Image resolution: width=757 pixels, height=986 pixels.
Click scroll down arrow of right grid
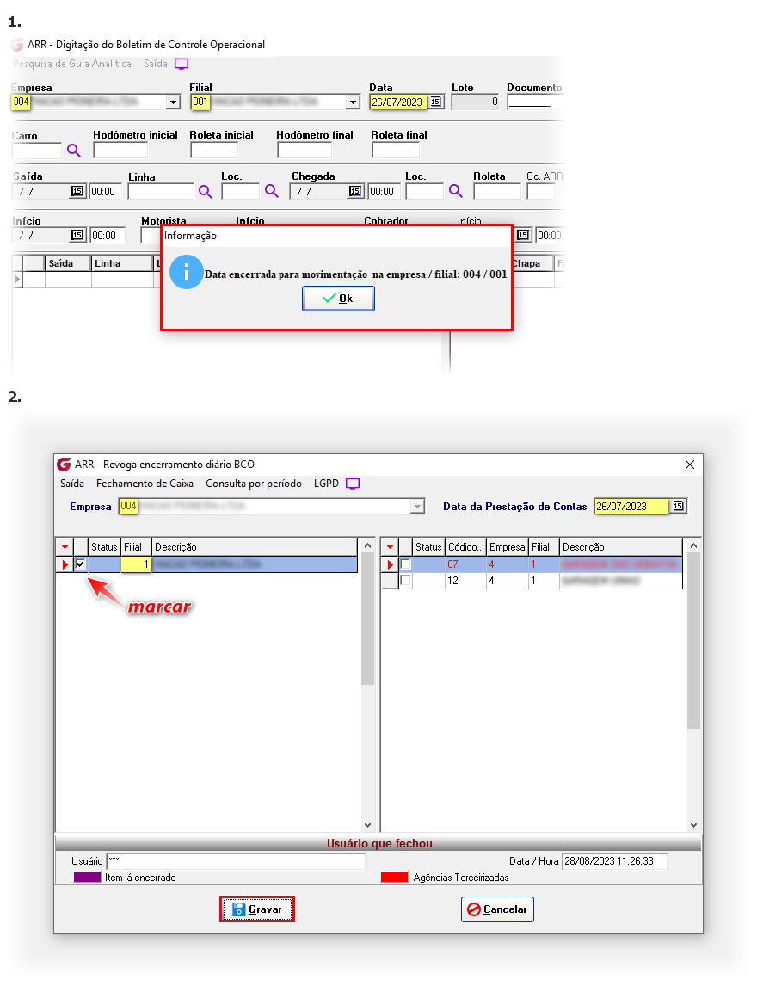click(x=693, y=825)
